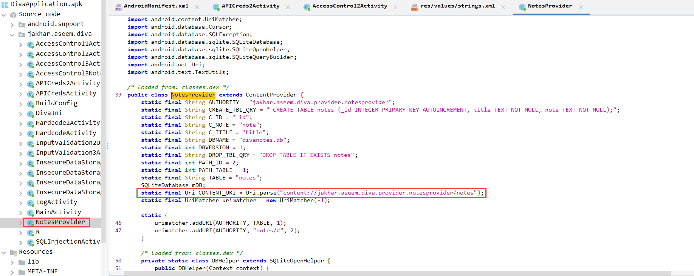Open LogActivity class in the tree

pos(56,202)
